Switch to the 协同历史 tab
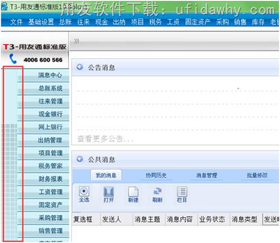 [x=156, y=175]
